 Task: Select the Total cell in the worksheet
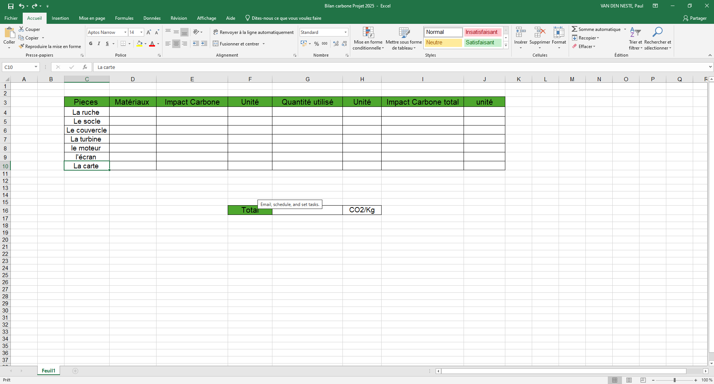point(246,210)
